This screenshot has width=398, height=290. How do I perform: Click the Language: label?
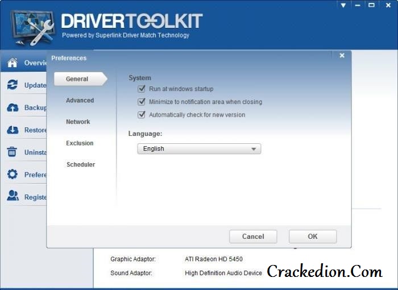point(145,133)
